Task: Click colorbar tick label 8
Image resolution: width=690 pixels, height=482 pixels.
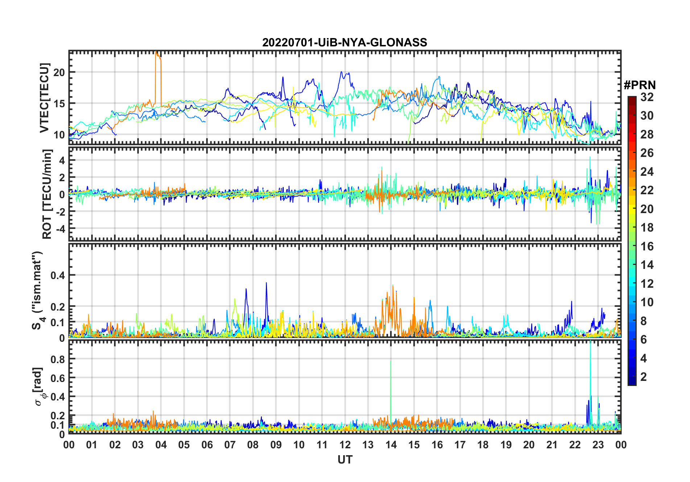Action: (x=644, y=321)
